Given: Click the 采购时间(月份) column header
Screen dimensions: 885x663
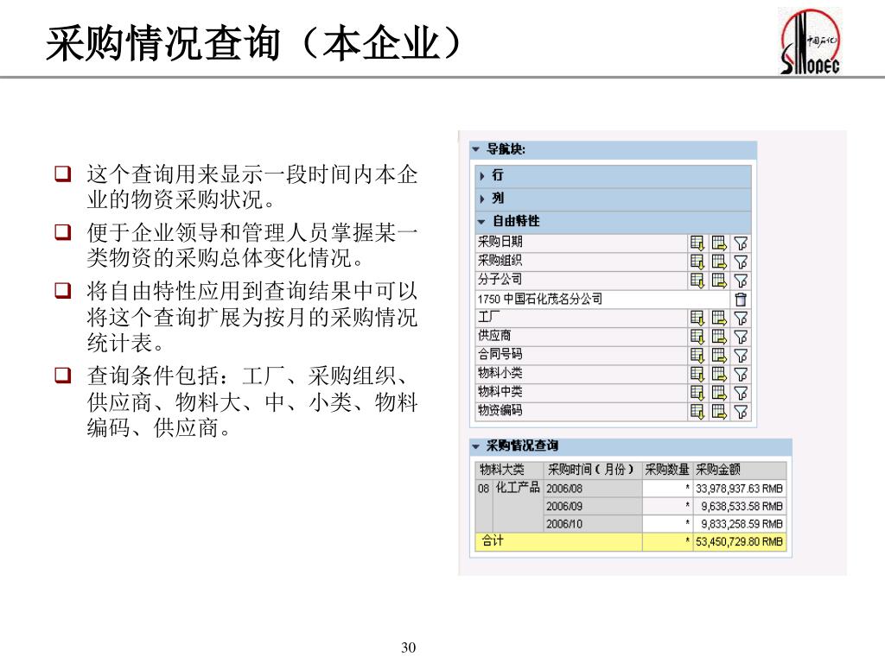Looking at the screenshot, I should 591,470.
